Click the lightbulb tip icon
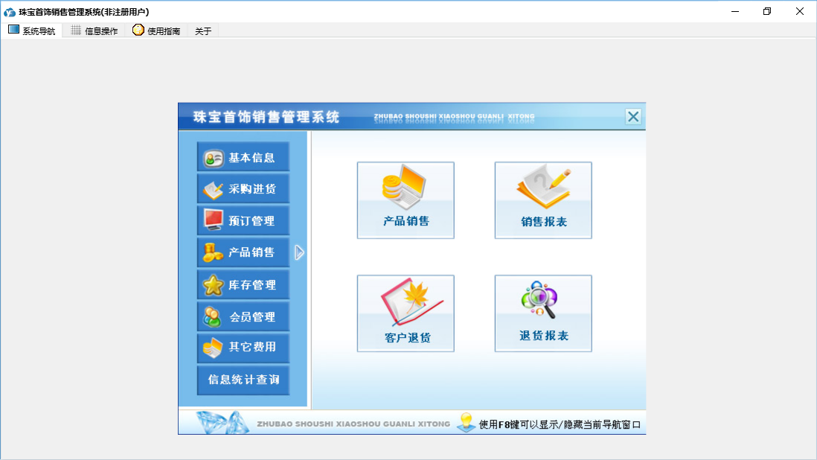This screenshot has height=460, width=817. [x=466, y=423]
